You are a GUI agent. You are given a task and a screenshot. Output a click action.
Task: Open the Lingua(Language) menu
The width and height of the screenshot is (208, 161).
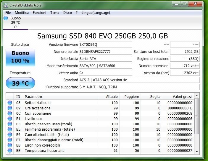[x=96, y=13]
